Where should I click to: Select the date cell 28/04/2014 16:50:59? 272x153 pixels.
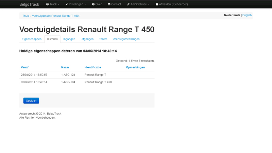click(34, 75)
